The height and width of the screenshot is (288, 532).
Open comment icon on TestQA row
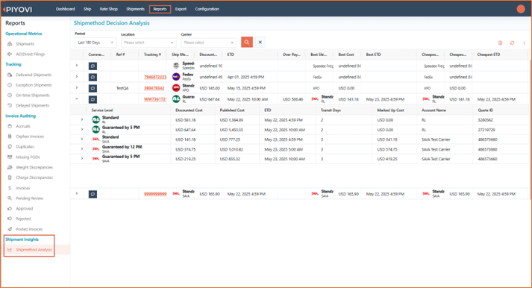(93, 88)
